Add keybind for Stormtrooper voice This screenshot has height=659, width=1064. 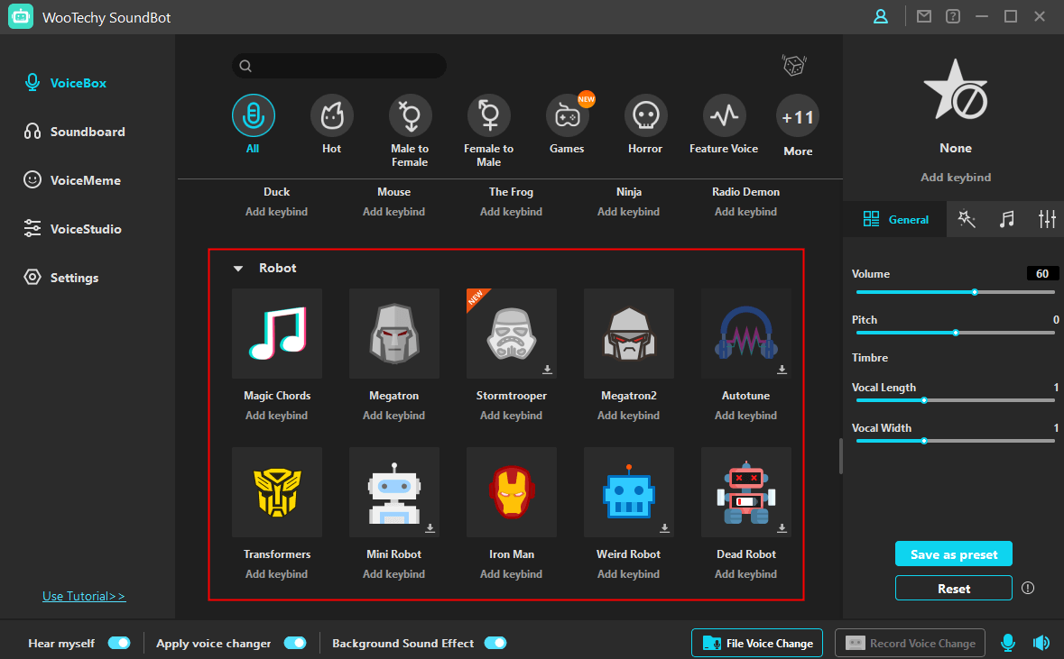[x=512, y=415]
